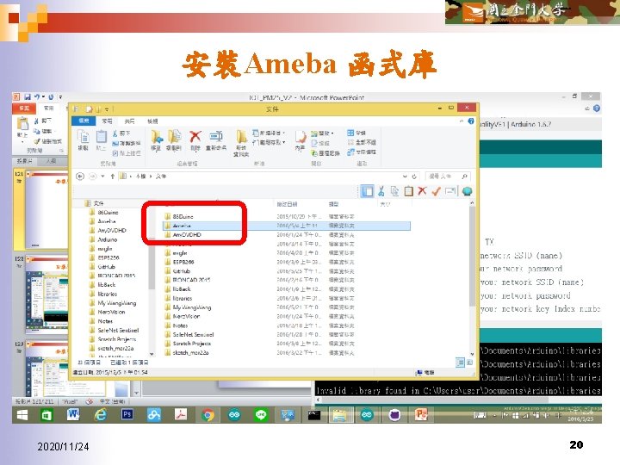Open the 開啟 (Open) dropdown in ribbon
This screenshot has width=620, height=465.
pyautogui.click(x=322, y=133)
